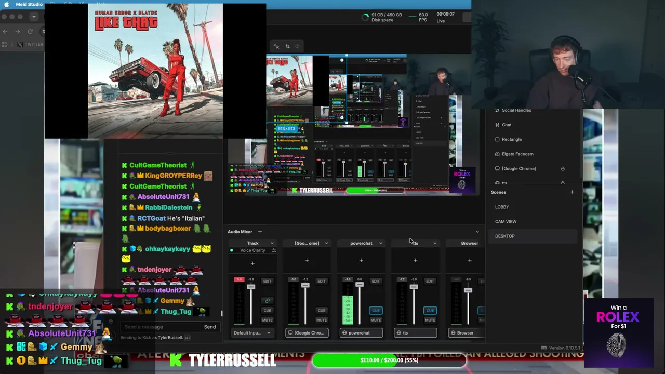The height and width of the screenshot is (374, 665).
Task: Toggle CUE on the Track channel
Action: [267, 310]
